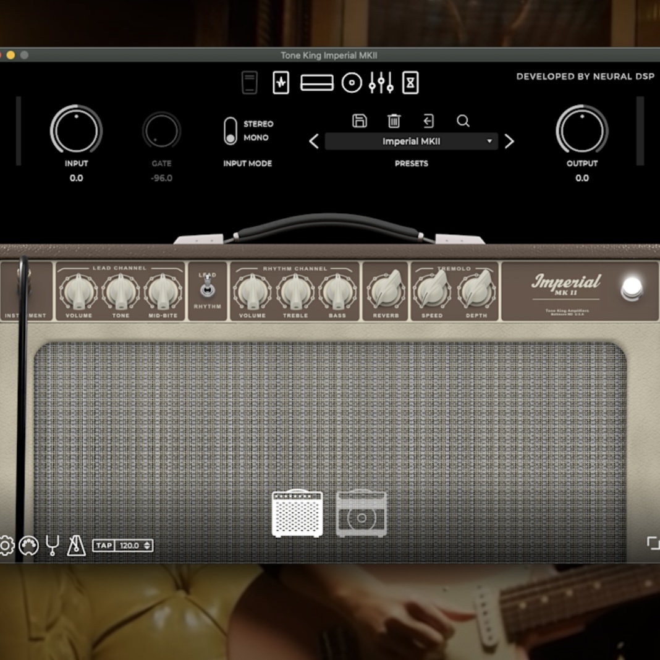
Task: Click the Lead Channel VOLUME knob
Action: (x=78, y=291)
